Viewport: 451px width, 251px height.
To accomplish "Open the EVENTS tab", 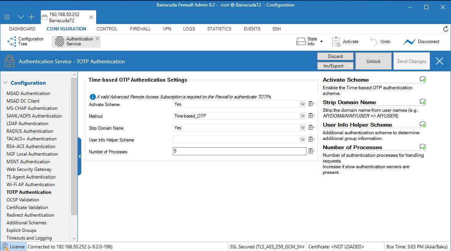I will pos(252,29).
